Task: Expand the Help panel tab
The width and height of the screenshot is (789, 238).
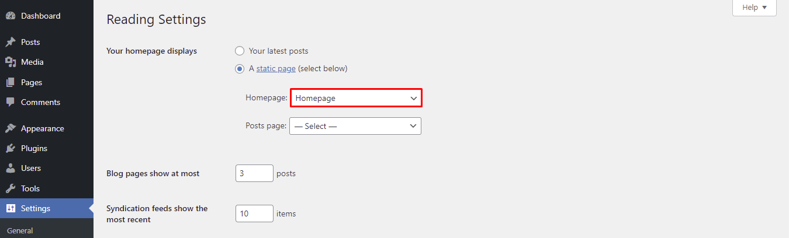Action: (754, 8)
